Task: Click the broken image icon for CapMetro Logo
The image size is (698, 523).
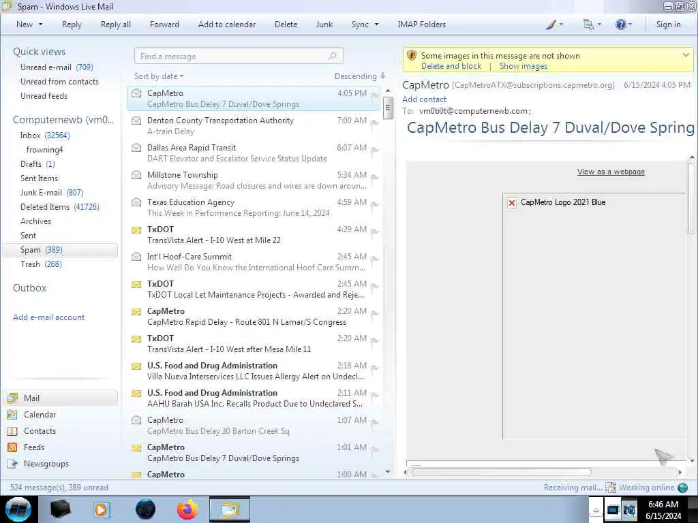Action: tap(512, 203)
